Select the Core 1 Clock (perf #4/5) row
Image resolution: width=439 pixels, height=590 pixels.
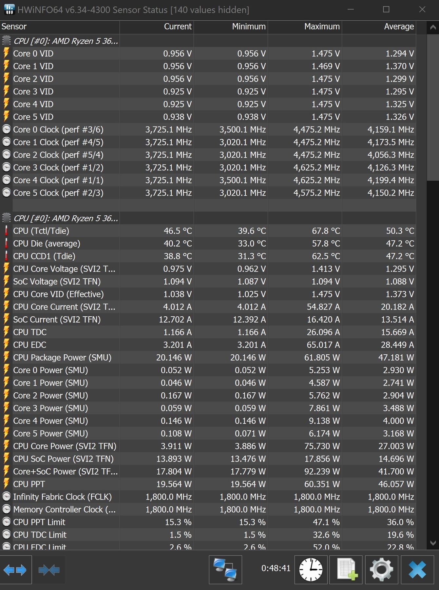(208, 142)
